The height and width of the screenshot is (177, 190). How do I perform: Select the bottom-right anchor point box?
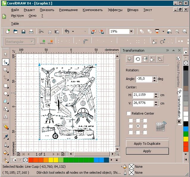point(145,132)
